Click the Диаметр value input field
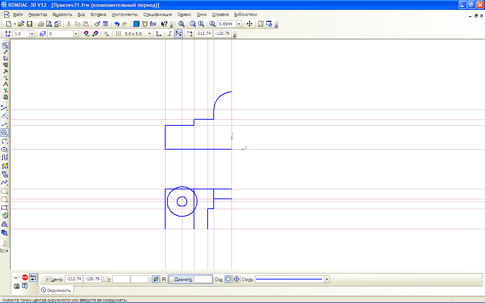 pyautogui.click(x=203, y=280)
